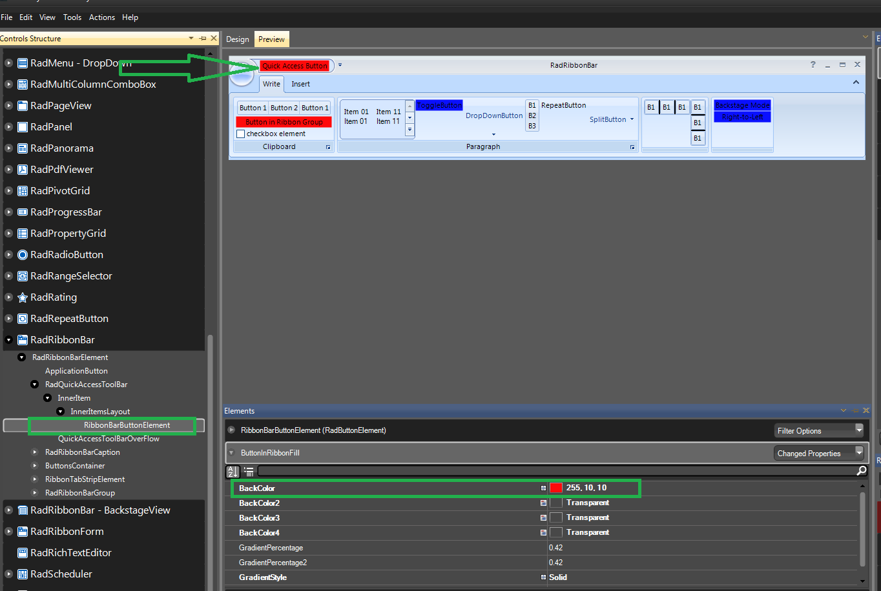Screen dimensions: 881x591
Task: Click the property search magnifier icon
Action: 861,471
